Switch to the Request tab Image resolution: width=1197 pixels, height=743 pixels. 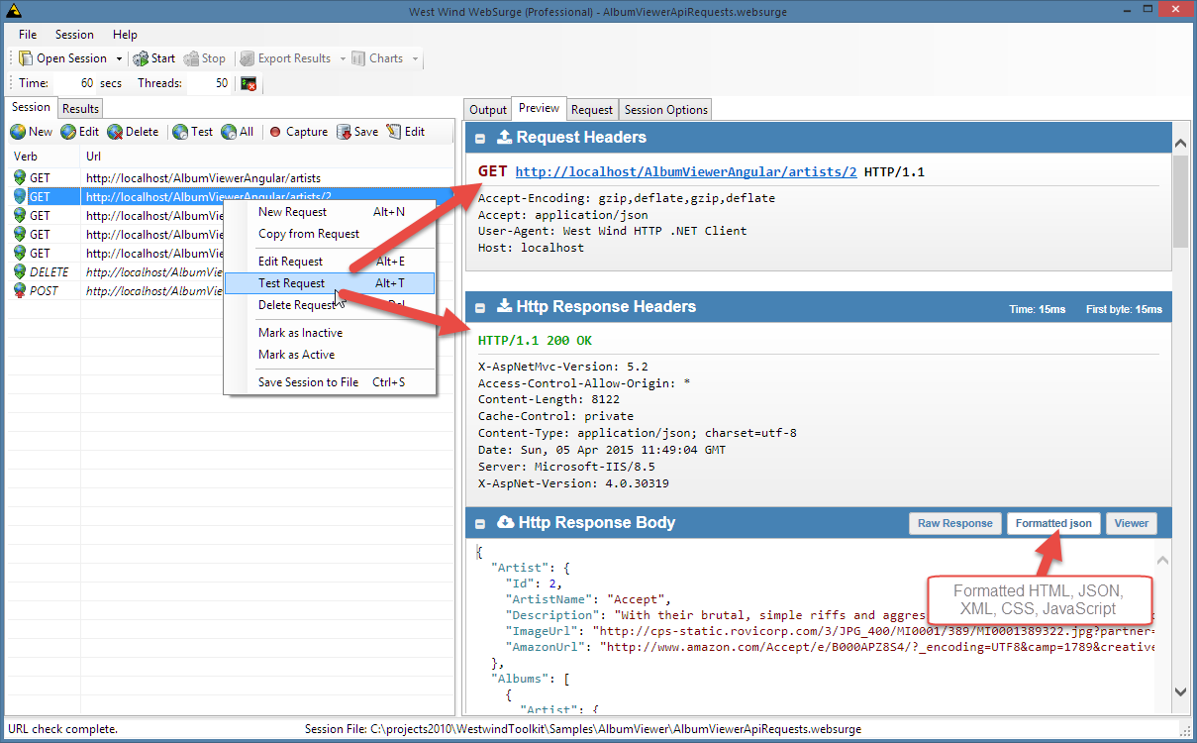(592, 110)
